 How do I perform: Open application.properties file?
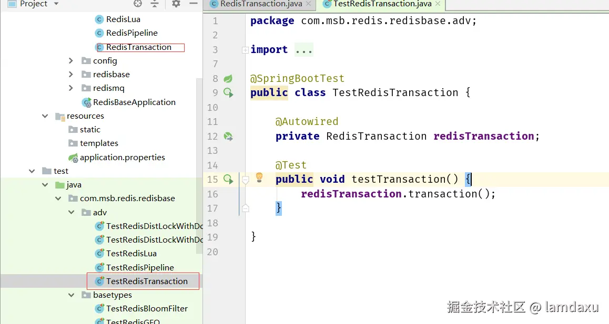coord(123,157)
